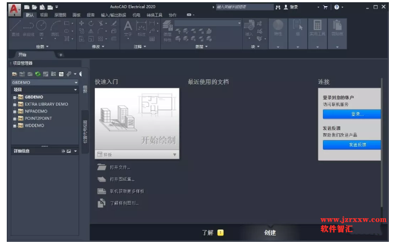Switch to the 默认 ribbon tab

tap(29, 15)
